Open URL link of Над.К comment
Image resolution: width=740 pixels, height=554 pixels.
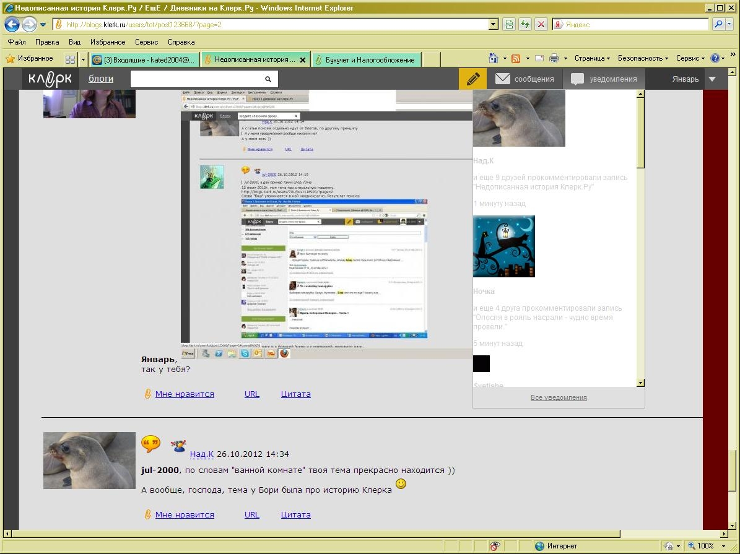pos(252,515)
